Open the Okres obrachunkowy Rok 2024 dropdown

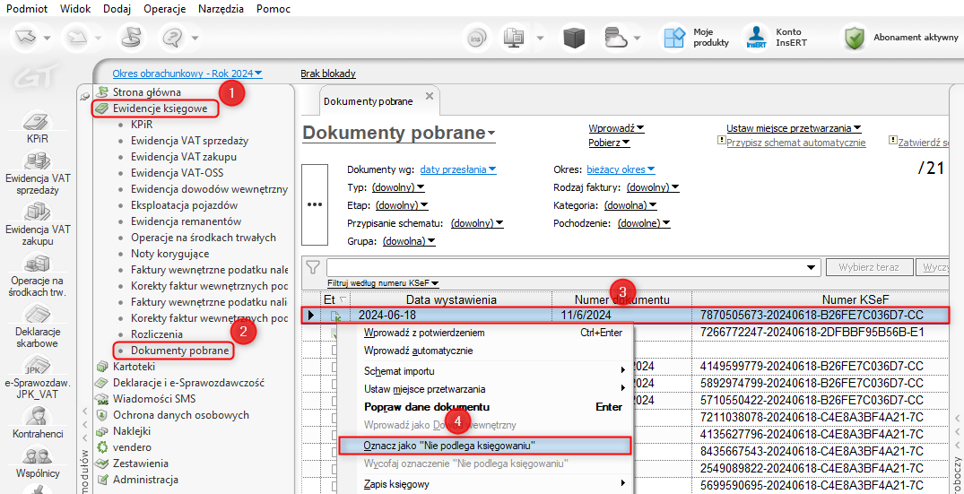pyautogui.click(x=187, y=74)
